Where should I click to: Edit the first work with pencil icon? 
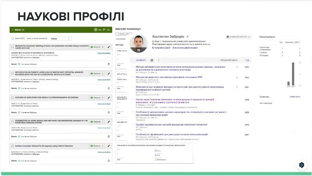point(109,47)
